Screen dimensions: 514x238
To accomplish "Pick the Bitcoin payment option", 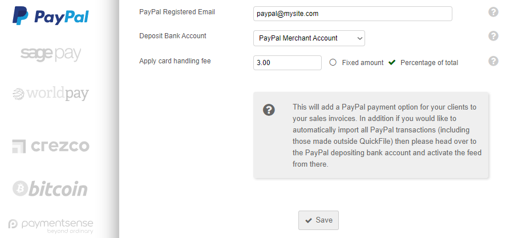I will (x=51, y=188).
